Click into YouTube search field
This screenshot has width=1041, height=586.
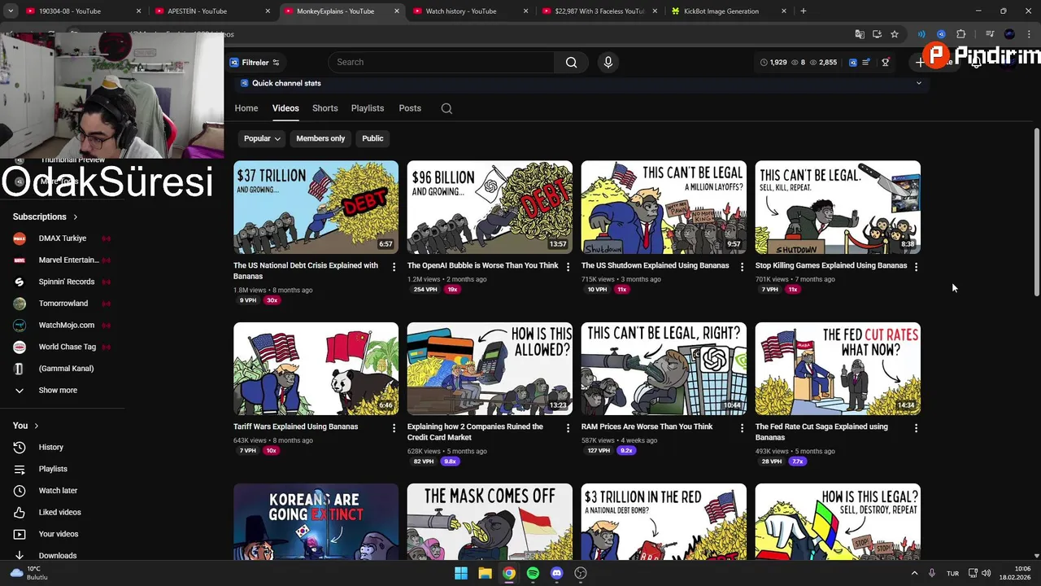pos(442,63)
